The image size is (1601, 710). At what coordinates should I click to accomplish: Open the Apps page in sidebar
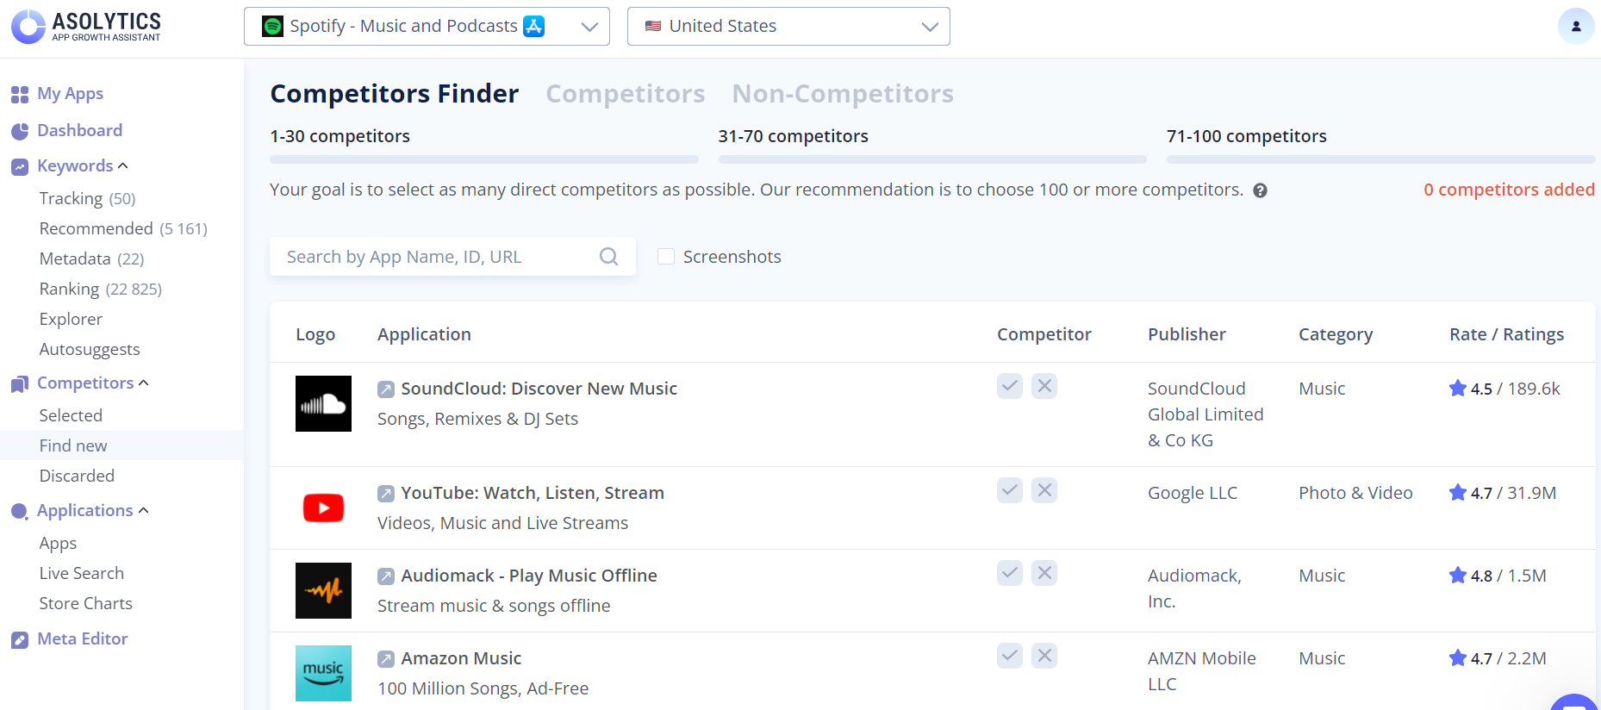click(x=58, y=543)
